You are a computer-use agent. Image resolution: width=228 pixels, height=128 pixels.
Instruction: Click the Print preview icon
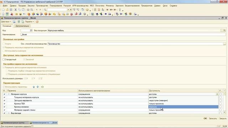[32, 10]
